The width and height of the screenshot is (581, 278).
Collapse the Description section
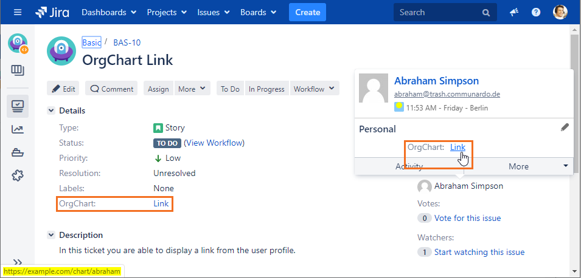[50, 235]
